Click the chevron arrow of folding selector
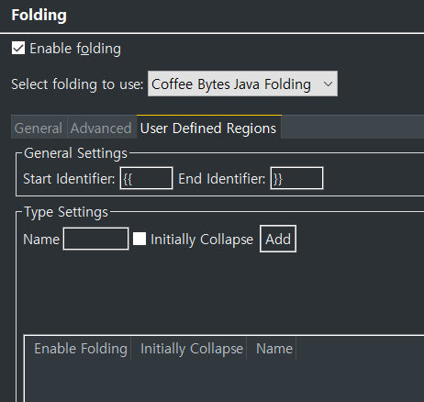Screen dimensions: 424x402 [328, 84]
